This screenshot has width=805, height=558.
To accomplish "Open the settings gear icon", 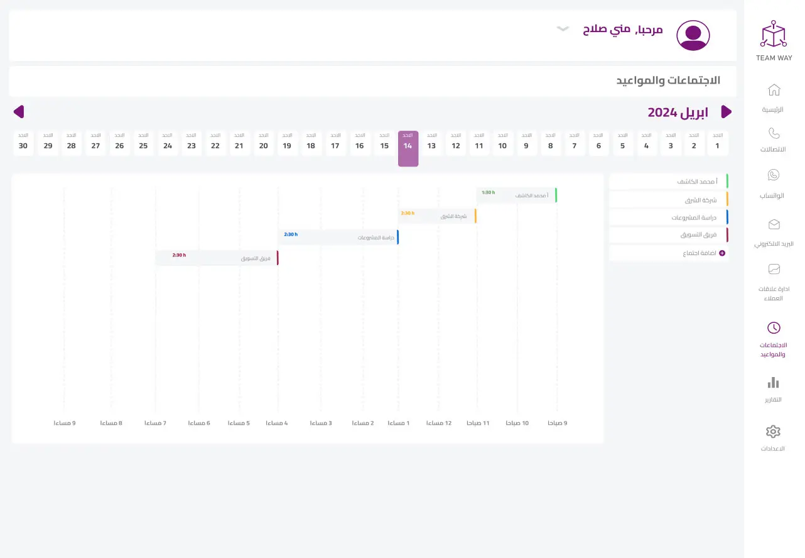I will pyautogui.click(x=774, y=432).
